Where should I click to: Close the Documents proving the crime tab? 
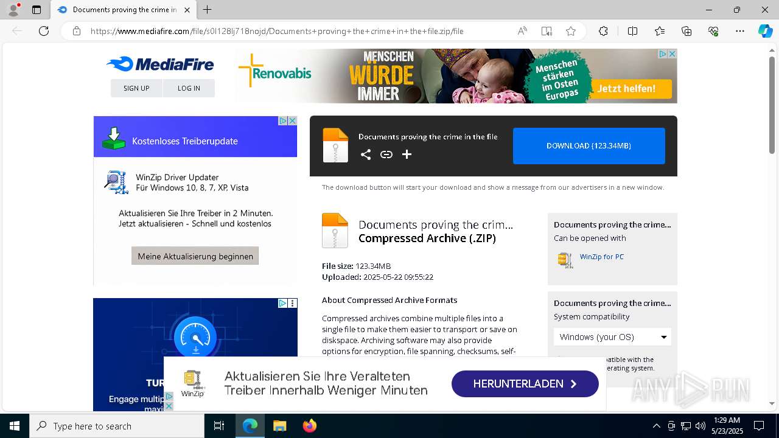click(x=187, y=10)
